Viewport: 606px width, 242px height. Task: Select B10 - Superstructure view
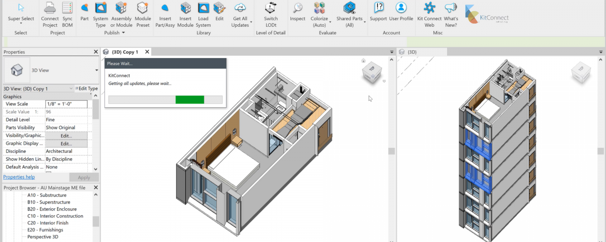[49, 202]
